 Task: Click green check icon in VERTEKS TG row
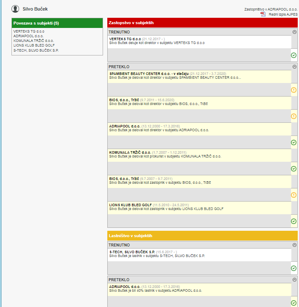pos(293,55)
